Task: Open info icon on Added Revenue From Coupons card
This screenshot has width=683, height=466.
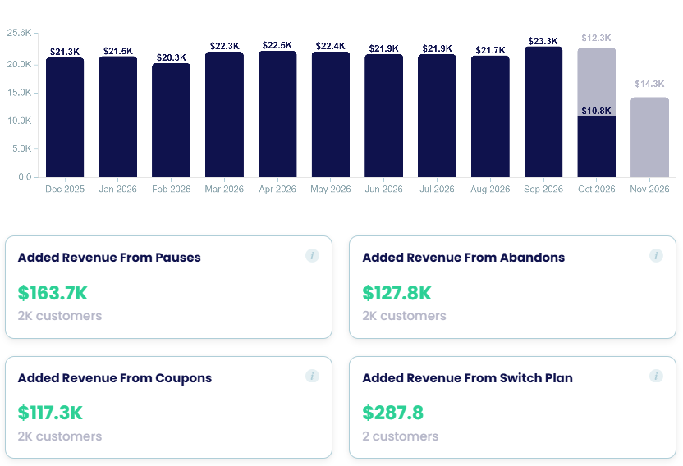Action: [312, 376]
